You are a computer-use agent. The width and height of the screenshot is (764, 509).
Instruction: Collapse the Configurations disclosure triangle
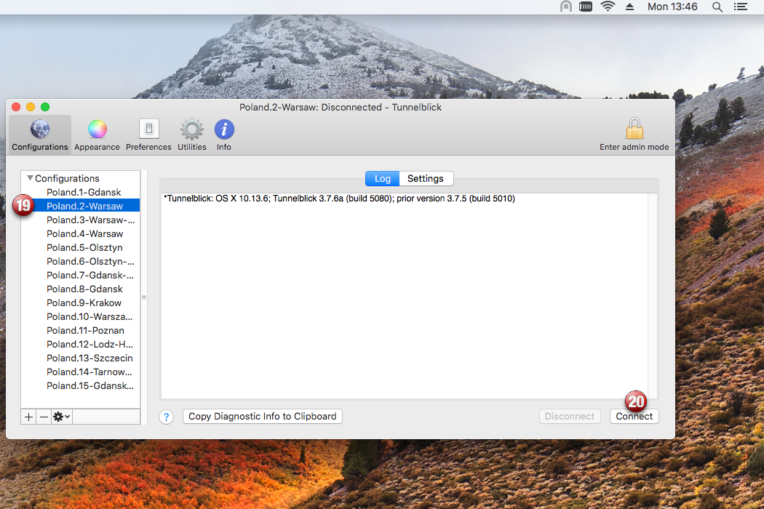click(31, 178)
